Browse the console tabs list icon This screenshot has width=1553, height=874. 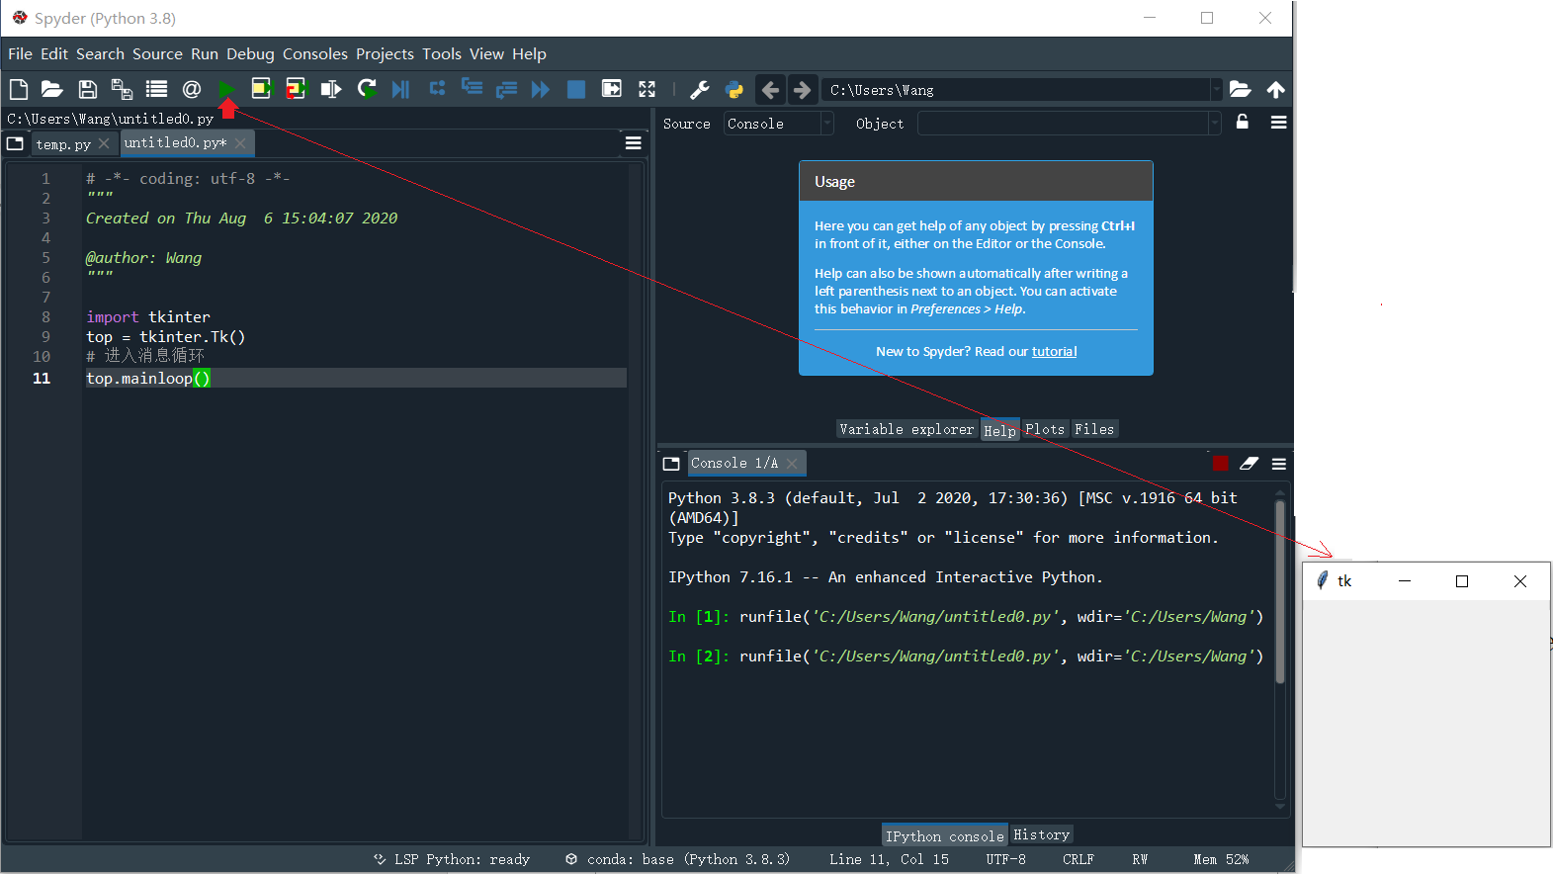tap(671, 464)
